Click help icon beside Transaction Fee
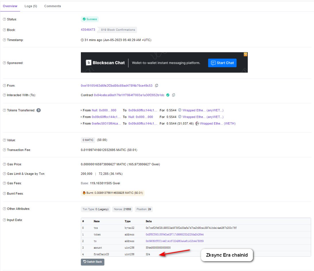Viewport: 314px width, 271px height. point(4,150)
